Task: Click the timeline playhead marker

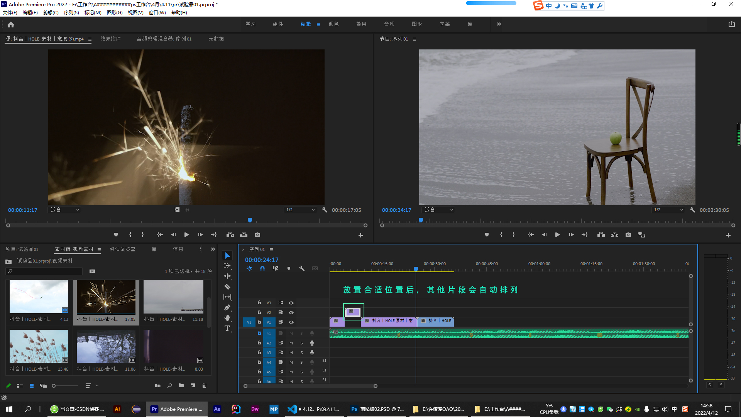Action: tap(416, 269)
